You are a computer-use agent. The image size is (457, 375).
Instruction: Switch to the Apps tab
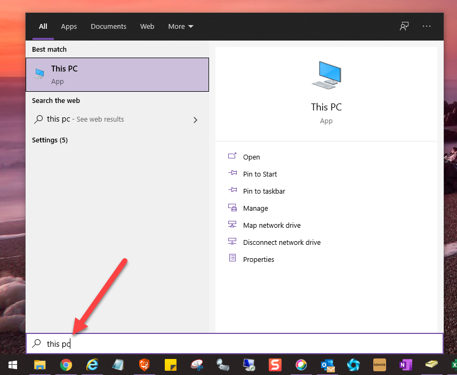[69, 26]
